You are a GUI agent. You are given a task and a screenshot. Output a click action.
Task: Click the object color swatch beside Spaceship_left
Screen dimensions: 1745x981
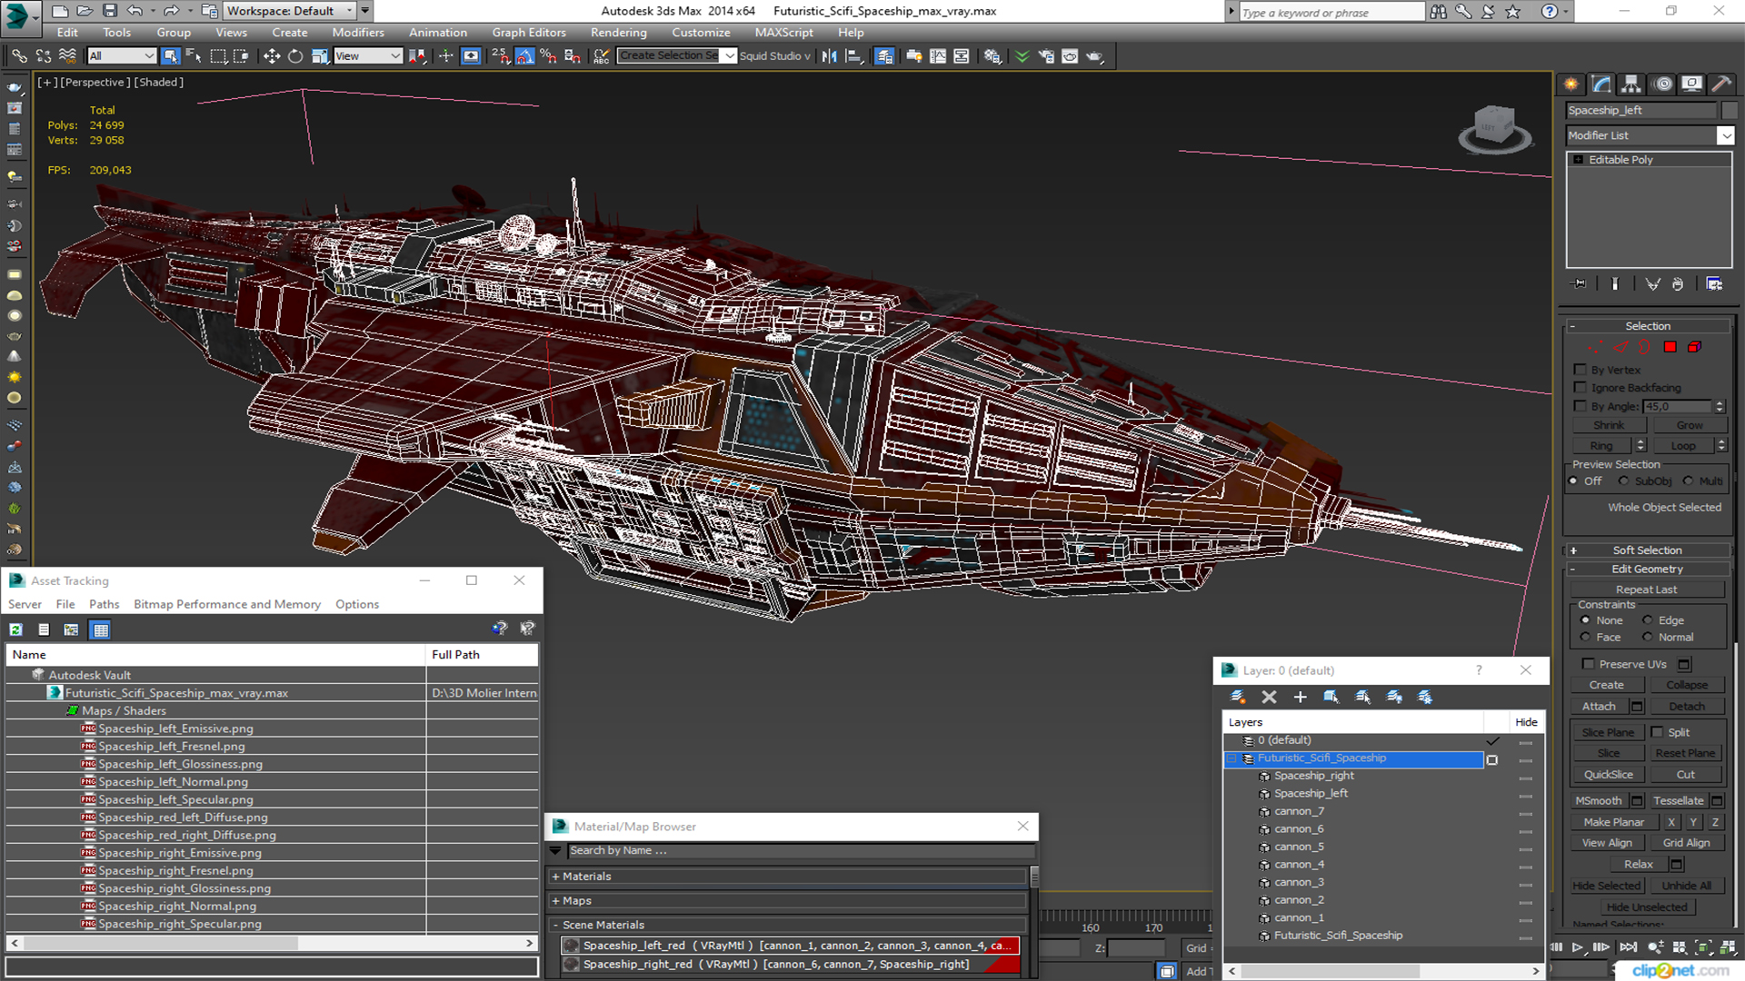point(1729,111)
